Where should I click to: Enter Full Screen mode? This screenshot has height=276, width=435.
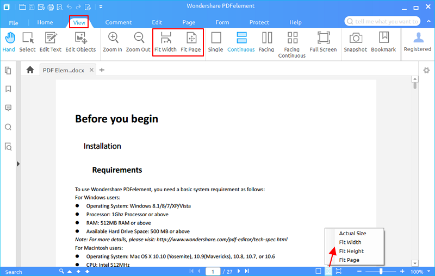pos(323,42)
